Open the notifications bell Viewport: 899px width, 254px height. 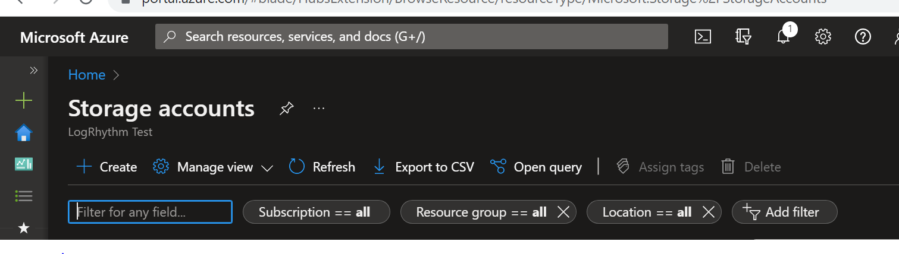784,37
